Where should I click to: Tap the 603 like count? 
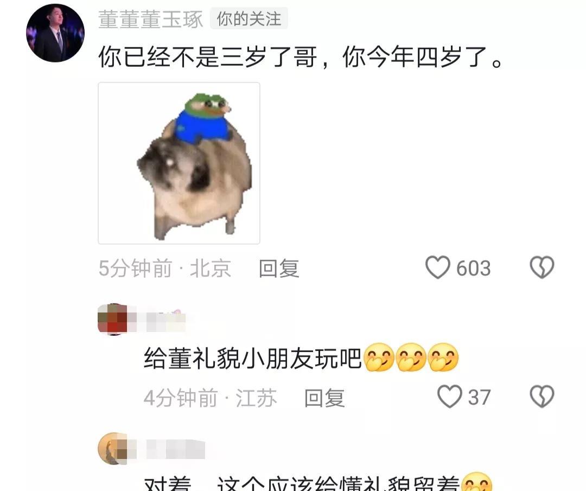(x=473, y=269)
